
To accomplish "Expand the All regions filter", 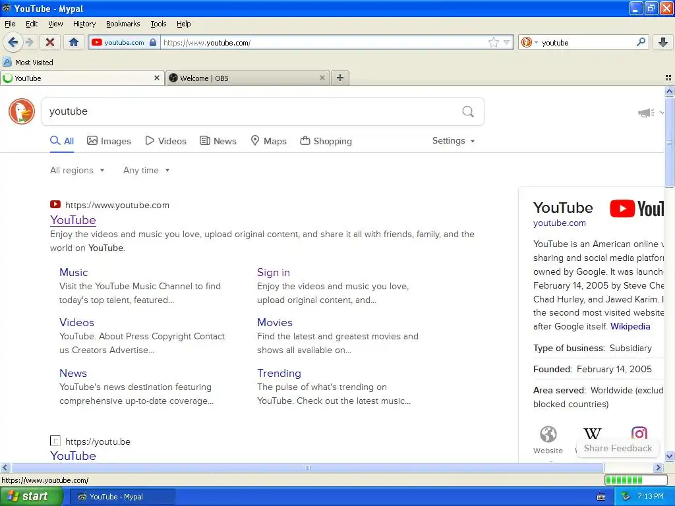I will click(x=77, y=171).
